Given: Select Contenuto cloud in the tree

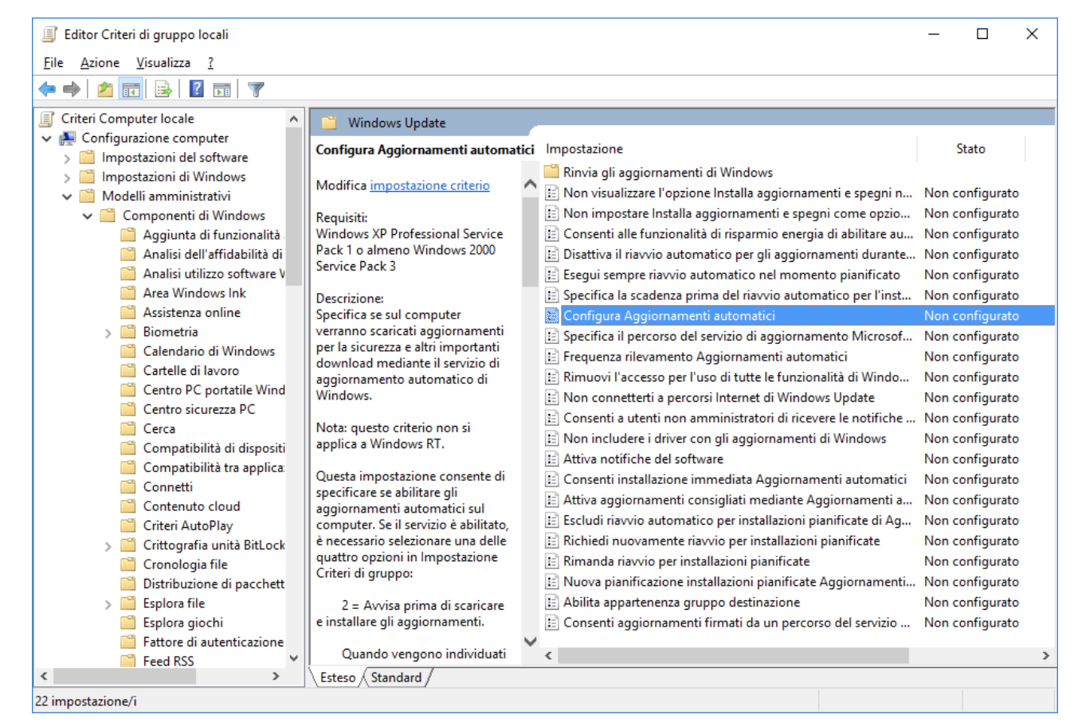Looking at the screenshot, I should (x=191, y=506).
